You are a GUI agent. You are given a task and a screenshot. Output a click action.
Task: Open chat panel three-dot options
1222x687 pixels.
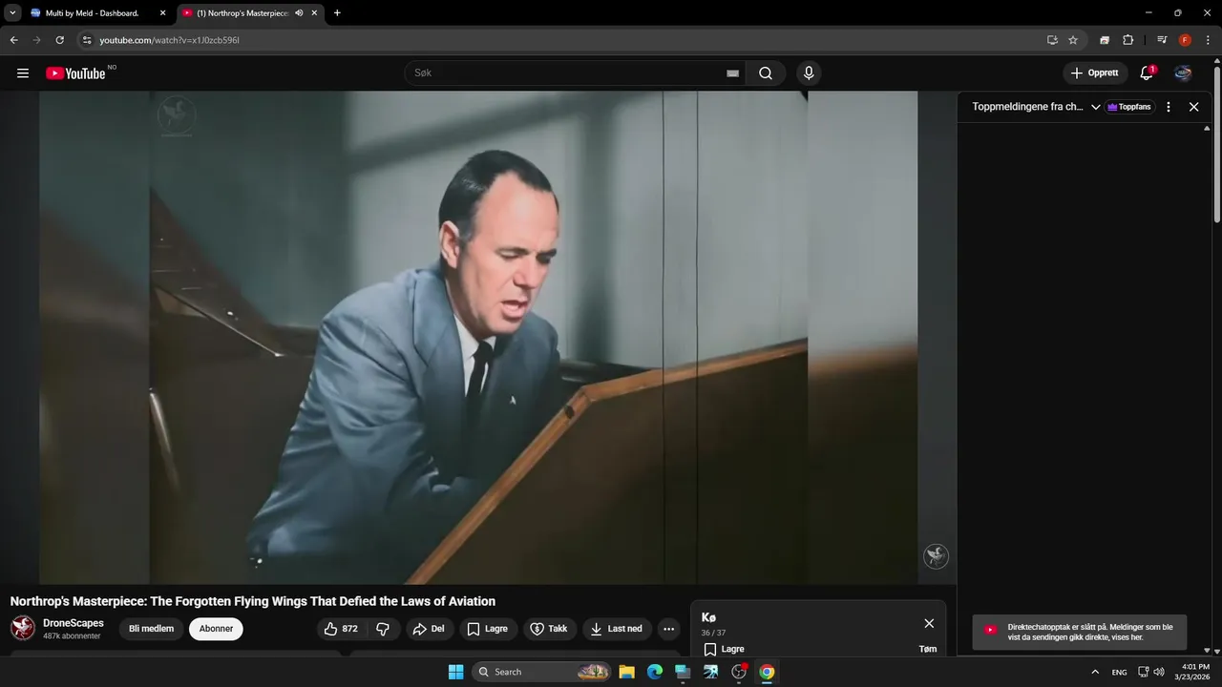1169,107
